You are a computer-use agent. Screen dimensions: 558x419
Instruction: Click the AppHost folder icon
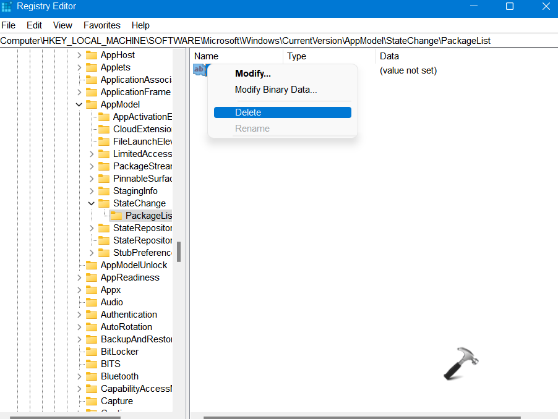click(x=92, y=55)
